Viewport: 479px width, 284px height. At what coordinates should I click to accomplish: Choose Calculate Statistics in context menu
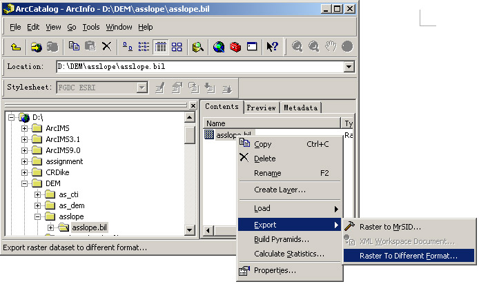(x=290, y=254)
